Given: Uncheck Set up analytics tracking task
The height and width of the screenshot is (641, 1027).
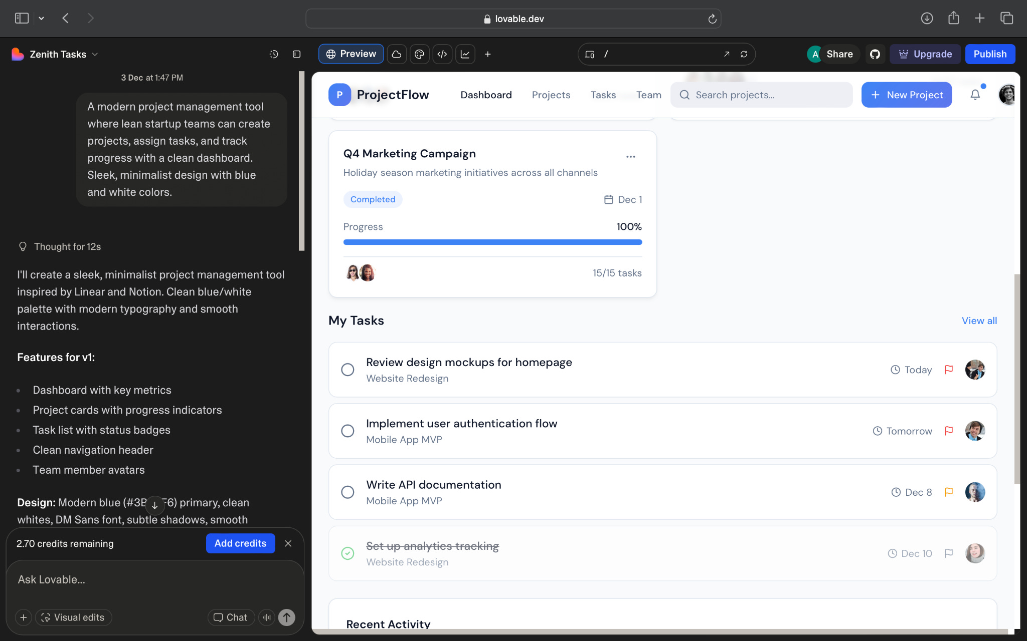Looking at the screenshot, I should (348, 553).
